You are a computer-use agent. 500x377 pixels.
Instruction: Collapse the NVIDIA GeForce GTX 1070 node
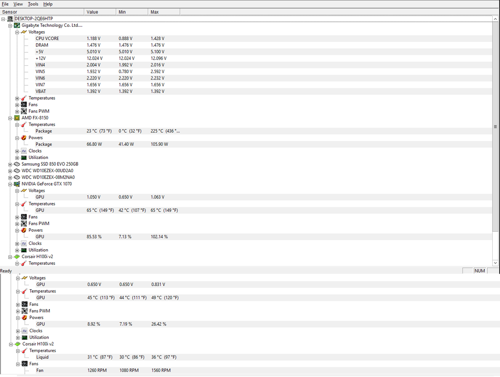(x=10, y=184)
